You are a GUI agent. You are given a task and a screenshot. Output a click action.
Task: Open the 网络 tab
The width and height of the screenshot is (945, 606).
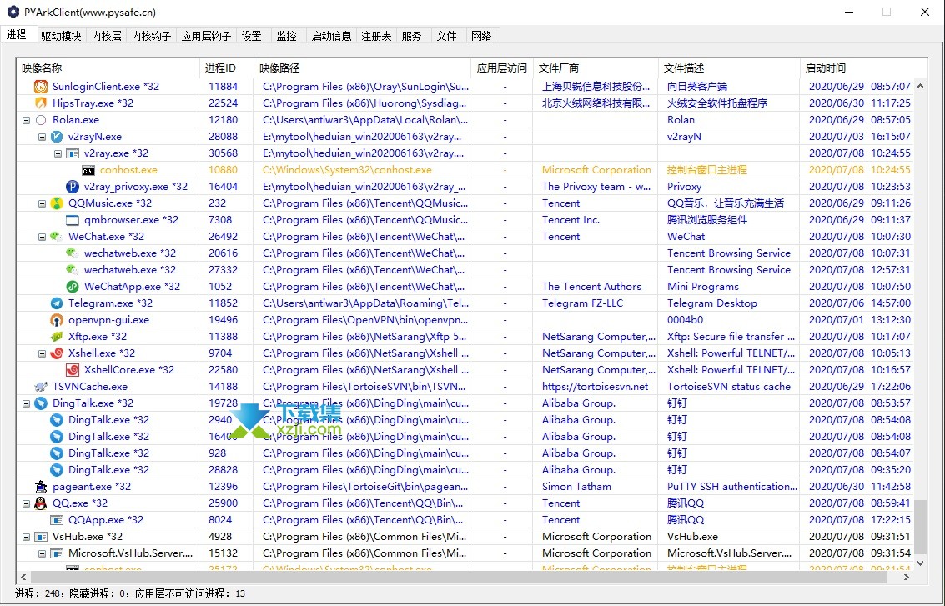coord(481,36)
